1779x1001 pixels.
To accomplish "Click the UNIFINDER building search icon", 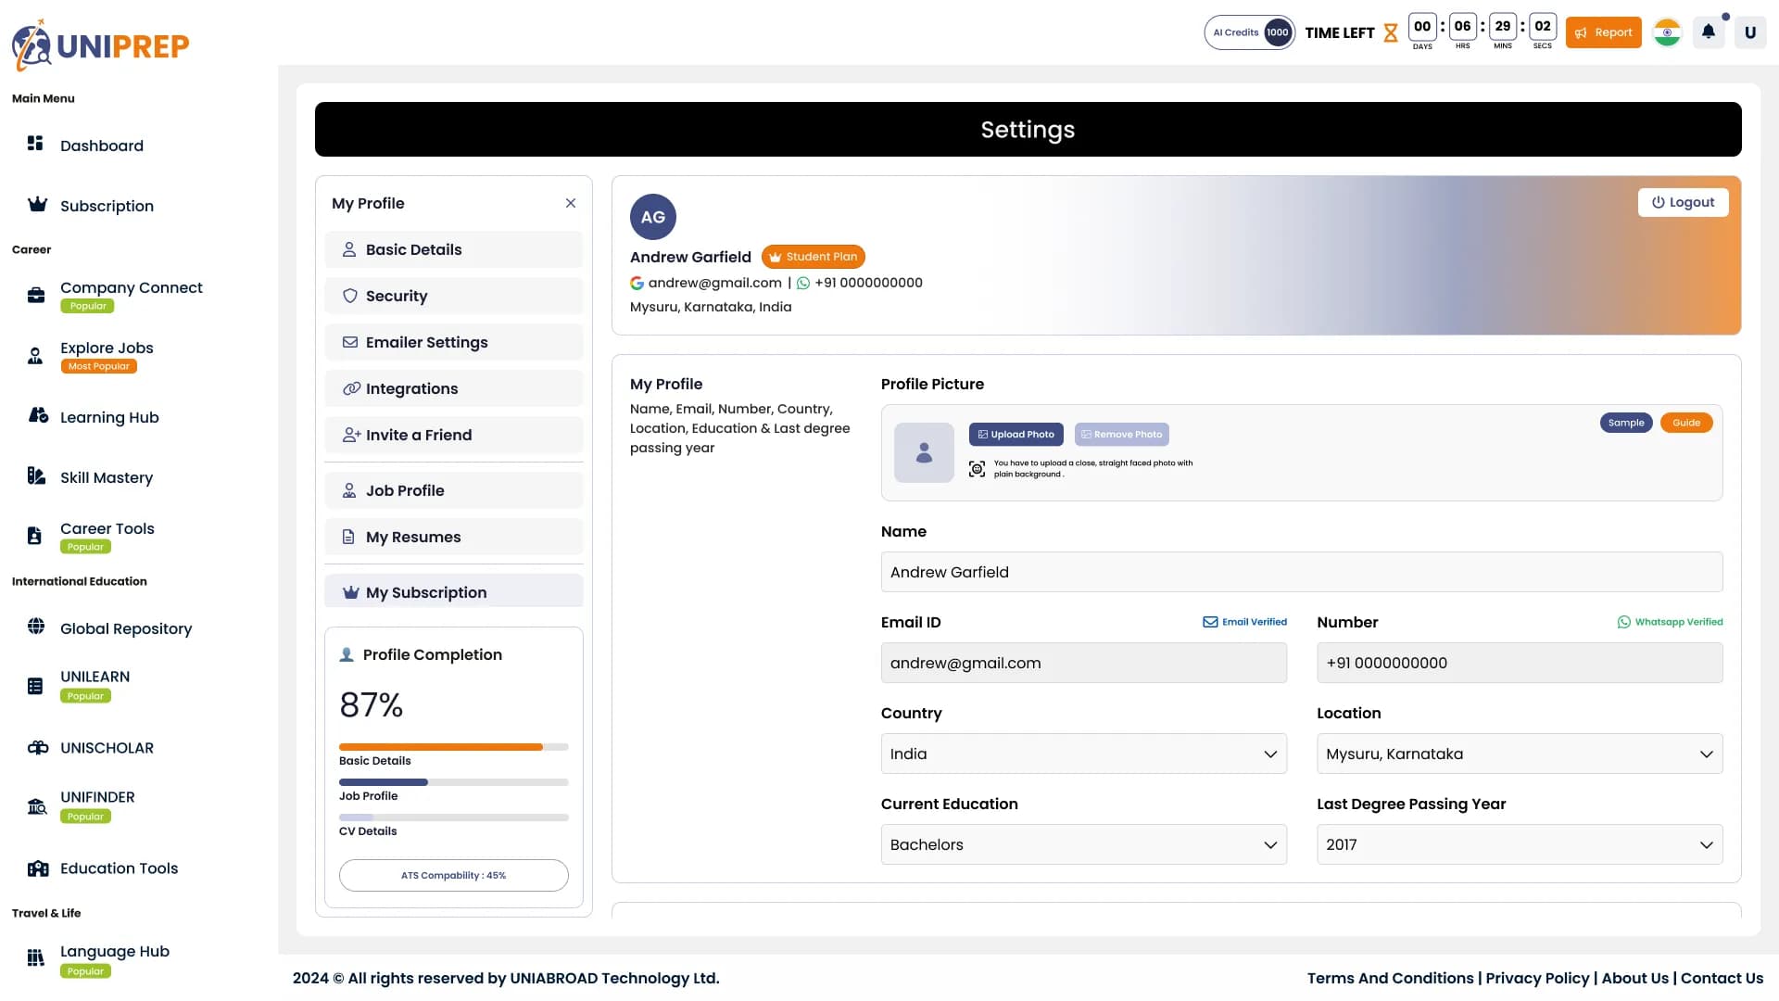I will (x=37, y=806).
